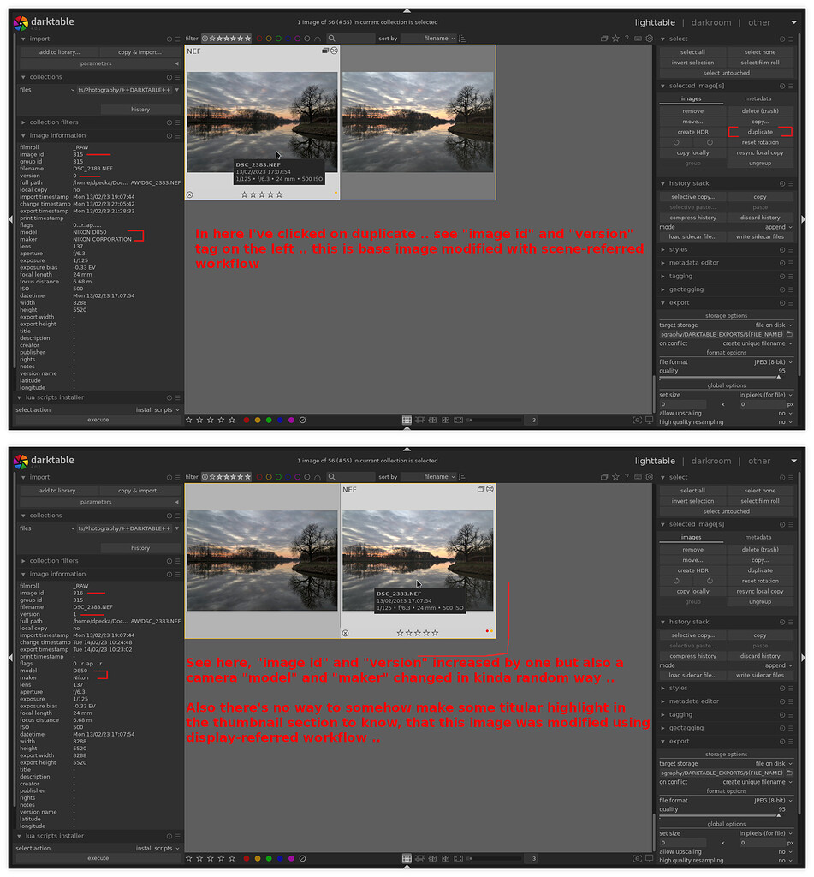This screenshot has height=877, width=814.
Task: Open the lighttable menu tab
Action: pyautogui.click(x=655, y=22)
